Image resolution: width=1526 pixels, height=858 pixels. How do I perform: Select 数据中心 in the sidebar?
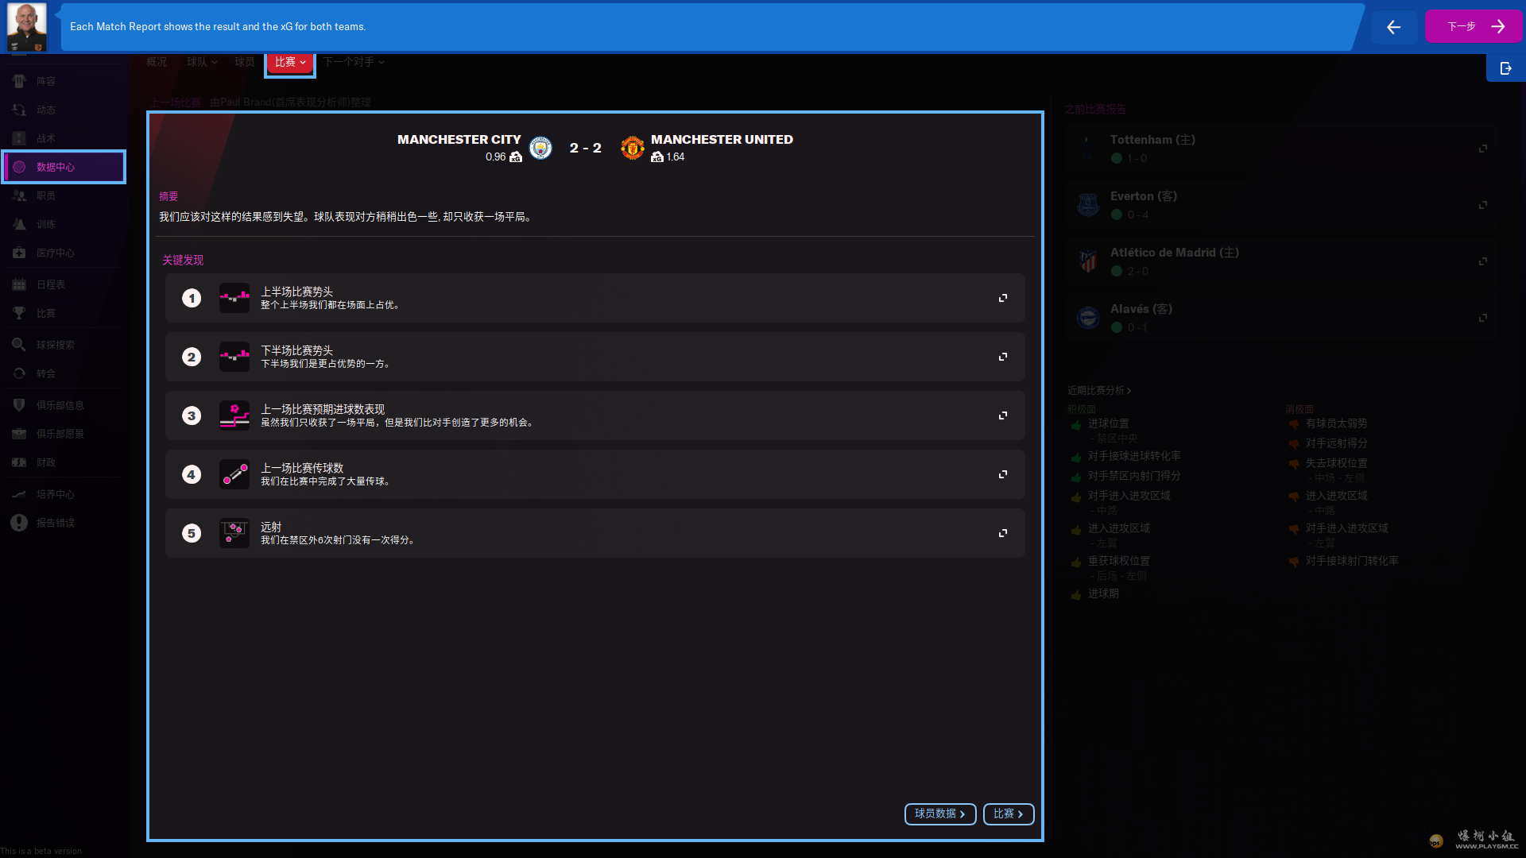point(64,167)
